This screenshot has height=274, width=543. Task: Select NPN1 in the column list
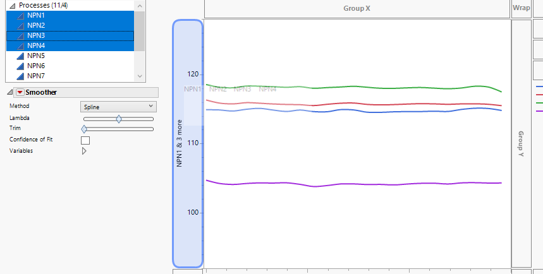[70, 16]
